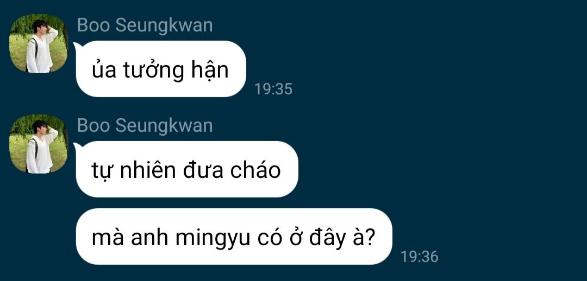
Task: Select the "tự nhiên đưa cháo" message bubble
Action: click(187, 169)
